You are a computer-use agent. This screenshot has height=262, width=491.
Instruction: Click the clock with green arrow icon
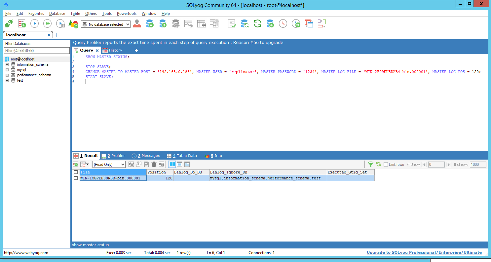pyautogui.click(x=296, y=24)
